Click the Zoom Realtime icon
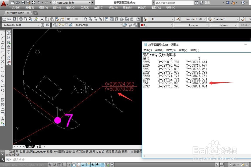The width and height of the screenshot is (251, 167). [90, 19]
